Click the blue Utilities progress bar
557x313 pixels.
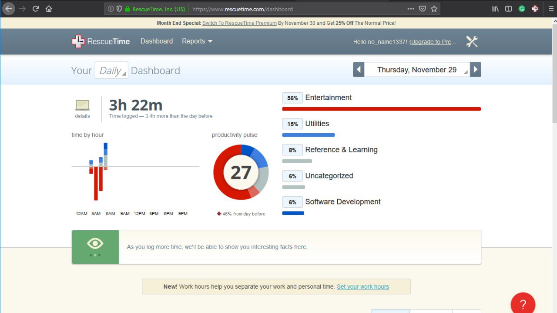point(309,135)
